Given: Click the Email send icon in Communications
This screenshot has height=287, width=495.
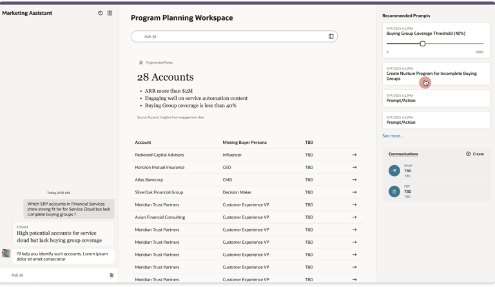Looking at the screenshot, I should click(x=394, y=171).
